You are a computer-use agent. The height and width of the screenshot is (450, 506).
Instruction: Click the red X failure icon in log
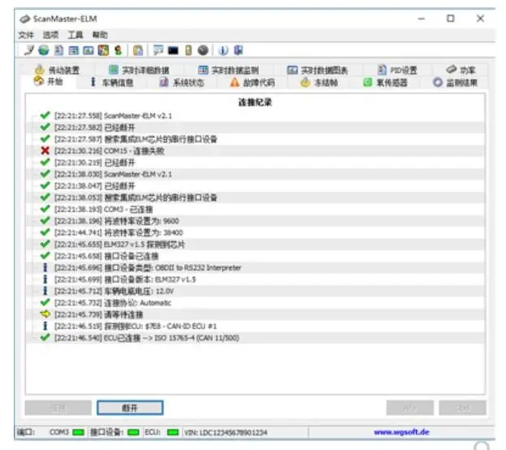tap(45, 150)
